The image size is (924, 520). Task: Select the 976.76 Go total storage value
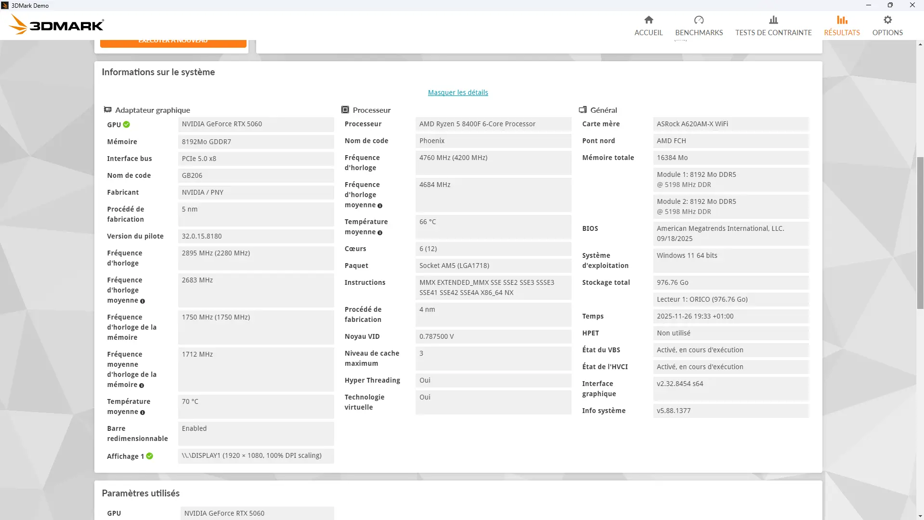731,282
